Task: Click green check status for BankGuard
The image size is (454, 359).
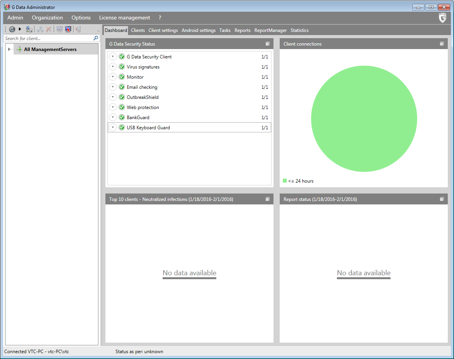Action: coord(121,118)
